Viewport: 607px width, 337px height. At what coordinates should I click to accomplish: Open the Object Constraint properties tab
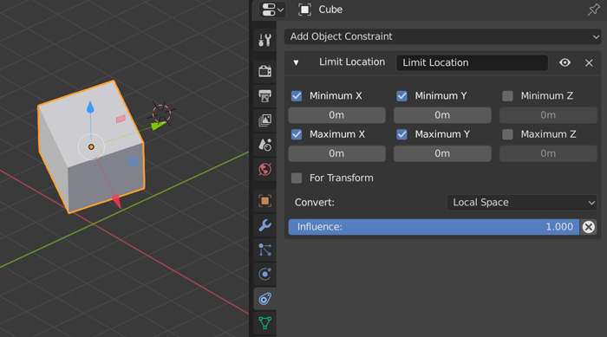(x=264, y=298)
